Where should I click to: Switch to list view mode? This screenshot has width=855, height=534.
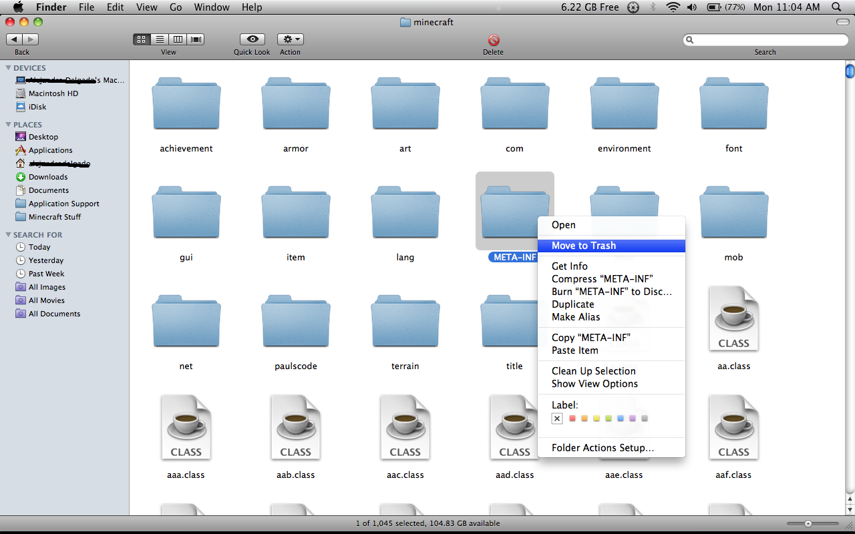pos(160,39)
